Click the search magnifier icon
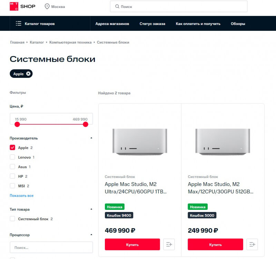This screenshot has height=259, width=276. coord(117,7)
